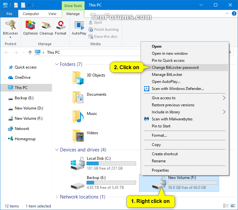Choose Pin to Quick access
Image resolution: width=238 pixels, height=210 pixels.
(185, 61)
